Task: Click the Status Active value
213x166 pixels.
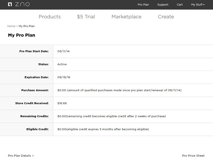Action: pos(62,64)
